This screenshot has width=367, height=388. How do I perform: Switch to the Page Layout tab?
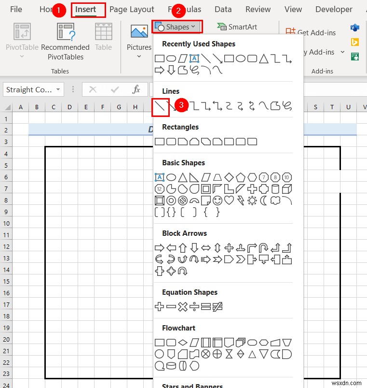(x=132, y=9)
